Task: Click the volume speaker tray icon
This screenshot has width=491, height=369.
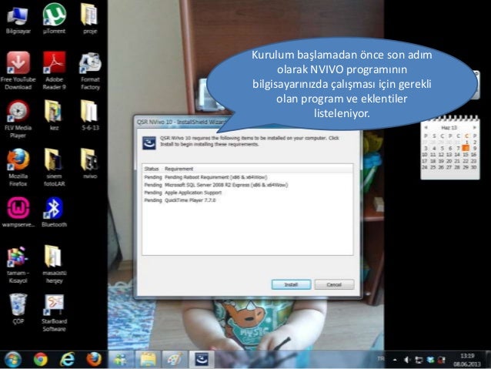Action: [407, 360]
